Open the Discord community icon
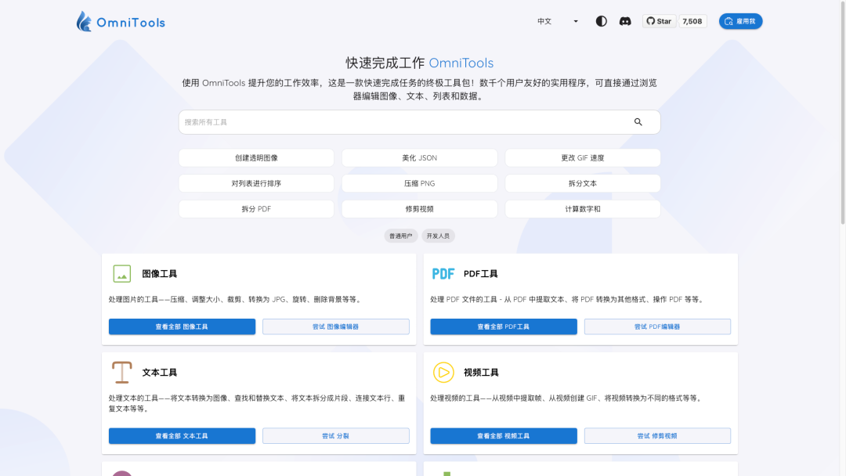The height and width of the screenshot is (476, 846). click(x=625, y=21)
